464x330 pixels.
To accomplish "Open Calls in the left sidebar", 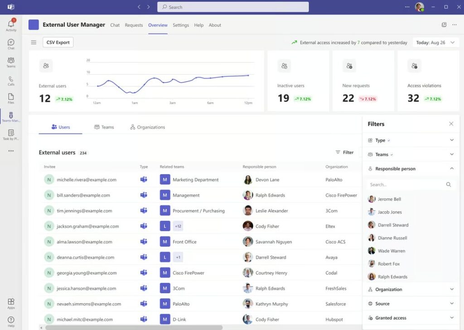I will click(x=11, y=81).
